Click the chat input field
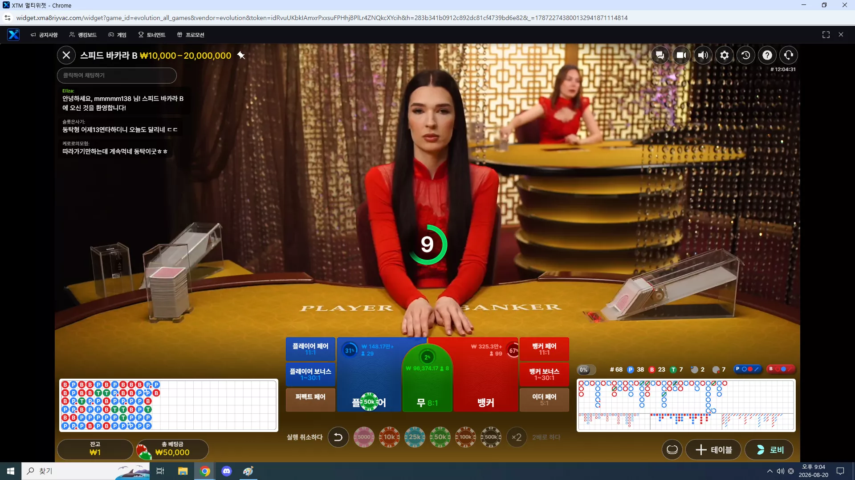Image resolution: width=855 pixels, height=480 pixels. (117, 76)
